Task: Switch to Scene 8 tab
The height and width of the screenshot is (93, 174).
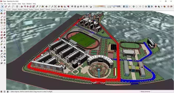Action: click(x=48, y=9)
